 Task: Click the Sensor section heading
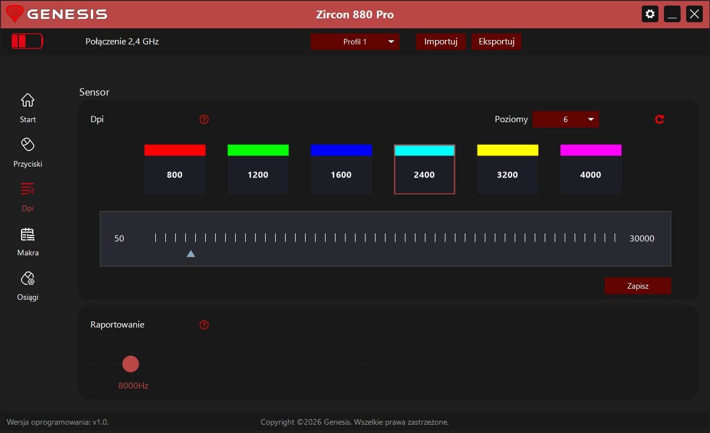(x=94, y=92)
